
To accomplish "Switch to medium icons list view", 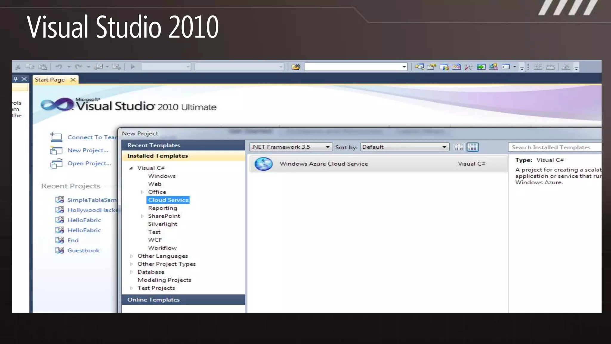I will coord(473,147).
